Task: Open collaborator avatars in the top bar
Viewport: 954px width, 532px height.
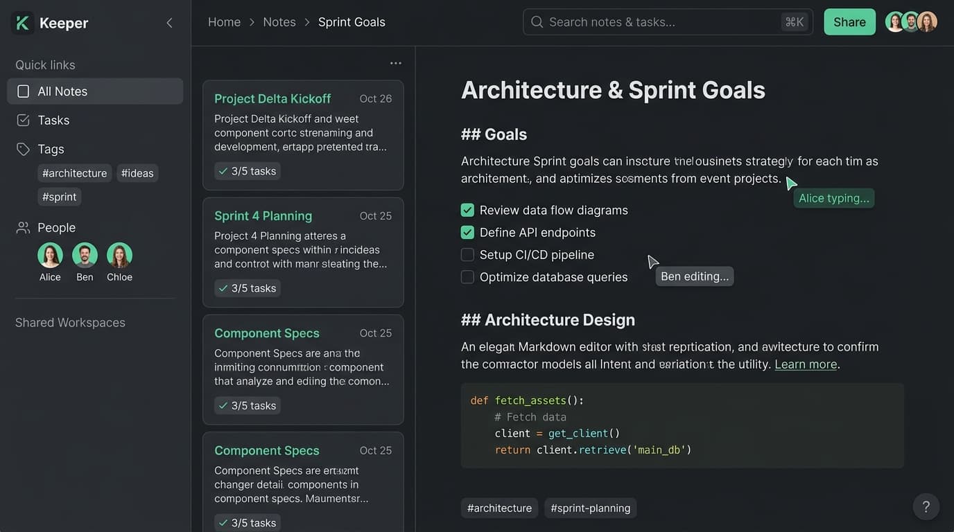Action: pyautogui.click(x=912, y=22)
